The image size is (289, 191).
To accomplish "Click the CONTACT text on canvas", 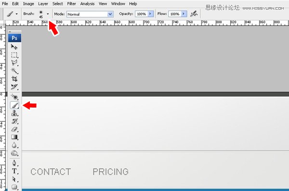I will (x=51, y=172).
